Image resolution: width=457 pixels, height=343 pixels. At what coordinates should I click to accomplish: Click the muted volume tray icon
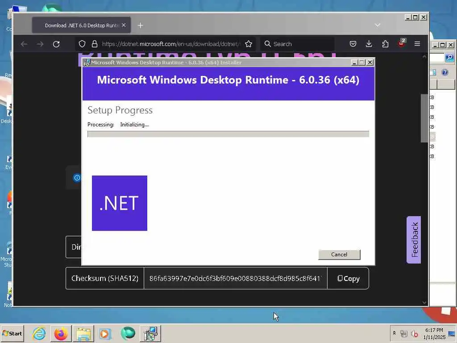click(414, 333)
